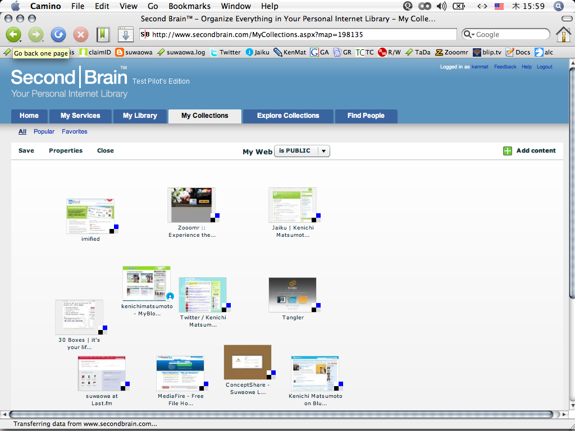Open the View menu
Image resolution: width=575 pixels, height=431 pixels.
129,6
